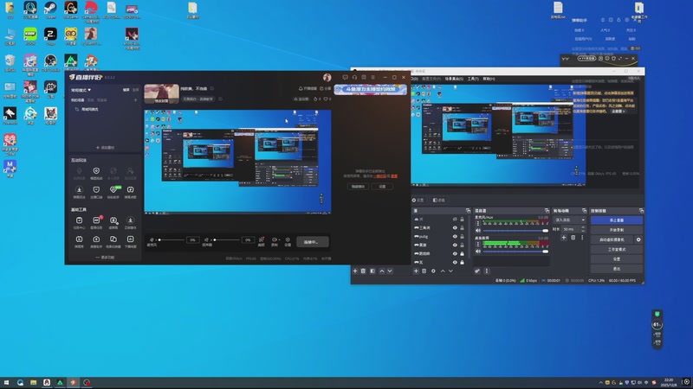The image size is (693, 389).
Task: Click the beauty effect icon beside volume percentage
Action: pos(262,240)
